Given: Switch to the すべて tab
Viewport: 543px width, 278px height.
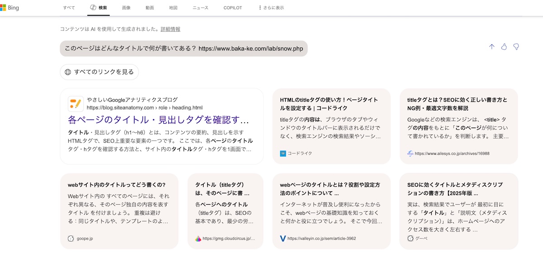Looking at the screenshot, I should (x=69, y=8).
